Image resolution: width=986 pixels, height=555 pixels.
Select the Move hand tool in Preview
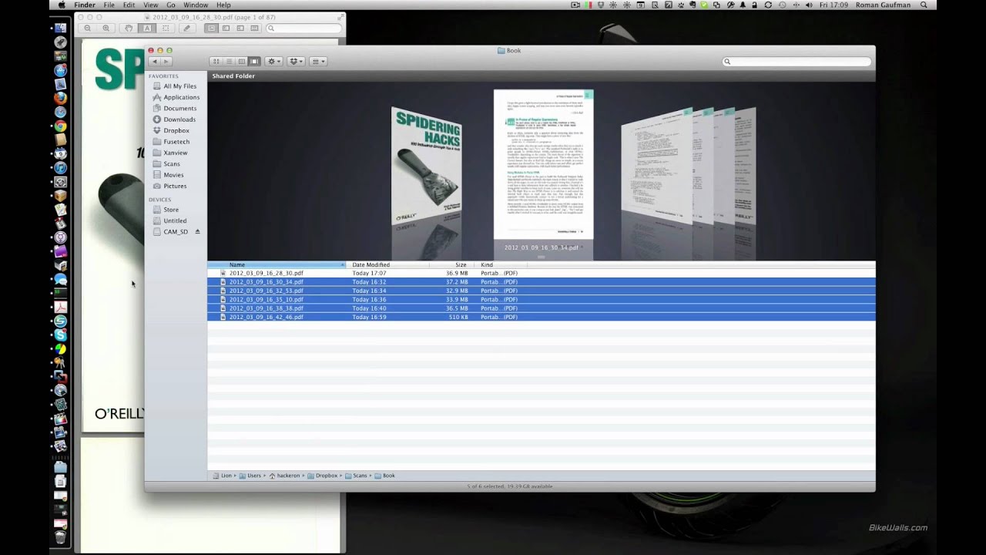pyautogui.click(x=129, y=29)
